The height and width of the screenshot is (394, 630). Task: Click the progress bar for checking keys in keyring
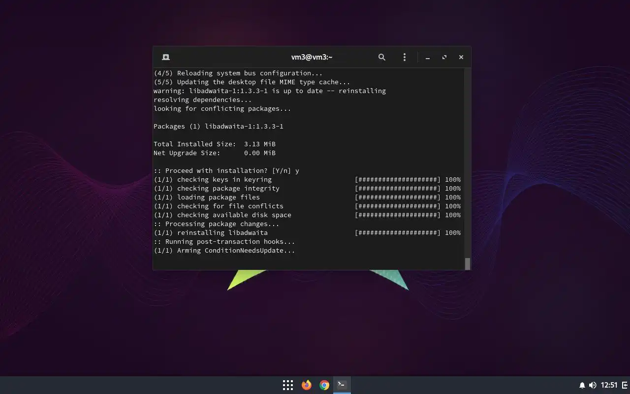click(x=398, y=179)
